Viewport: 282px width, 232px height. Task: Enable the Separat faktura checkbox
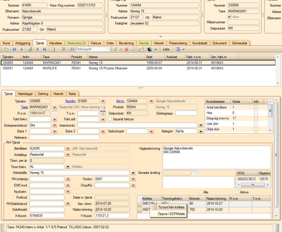110,119
